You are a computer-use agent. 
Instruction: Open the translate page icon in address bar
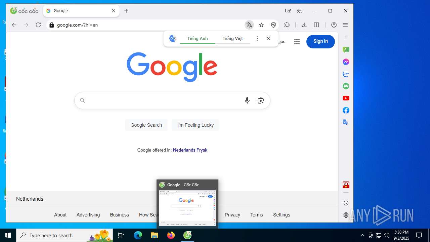coord(249,25)
